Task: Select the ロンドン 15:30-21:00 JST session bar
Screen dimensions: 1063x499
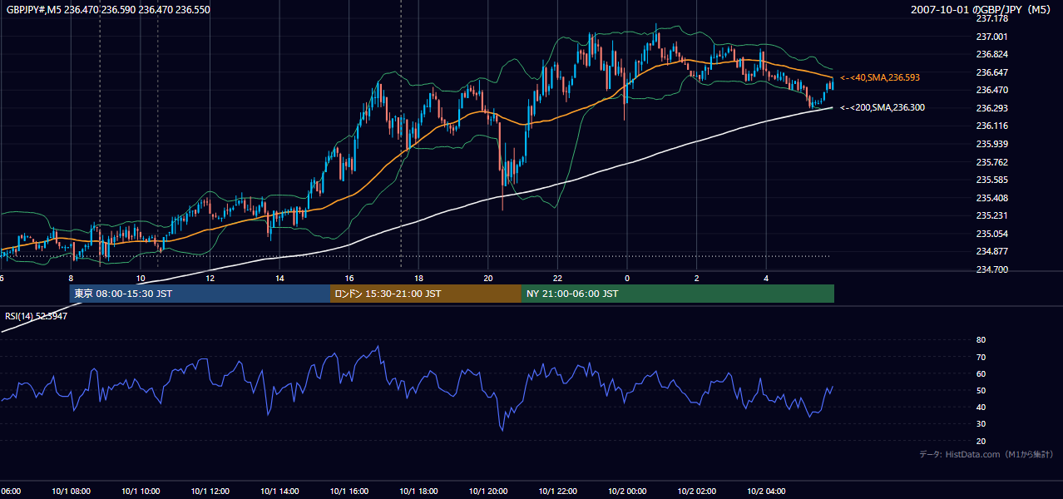Action: (x=426, y=294)
